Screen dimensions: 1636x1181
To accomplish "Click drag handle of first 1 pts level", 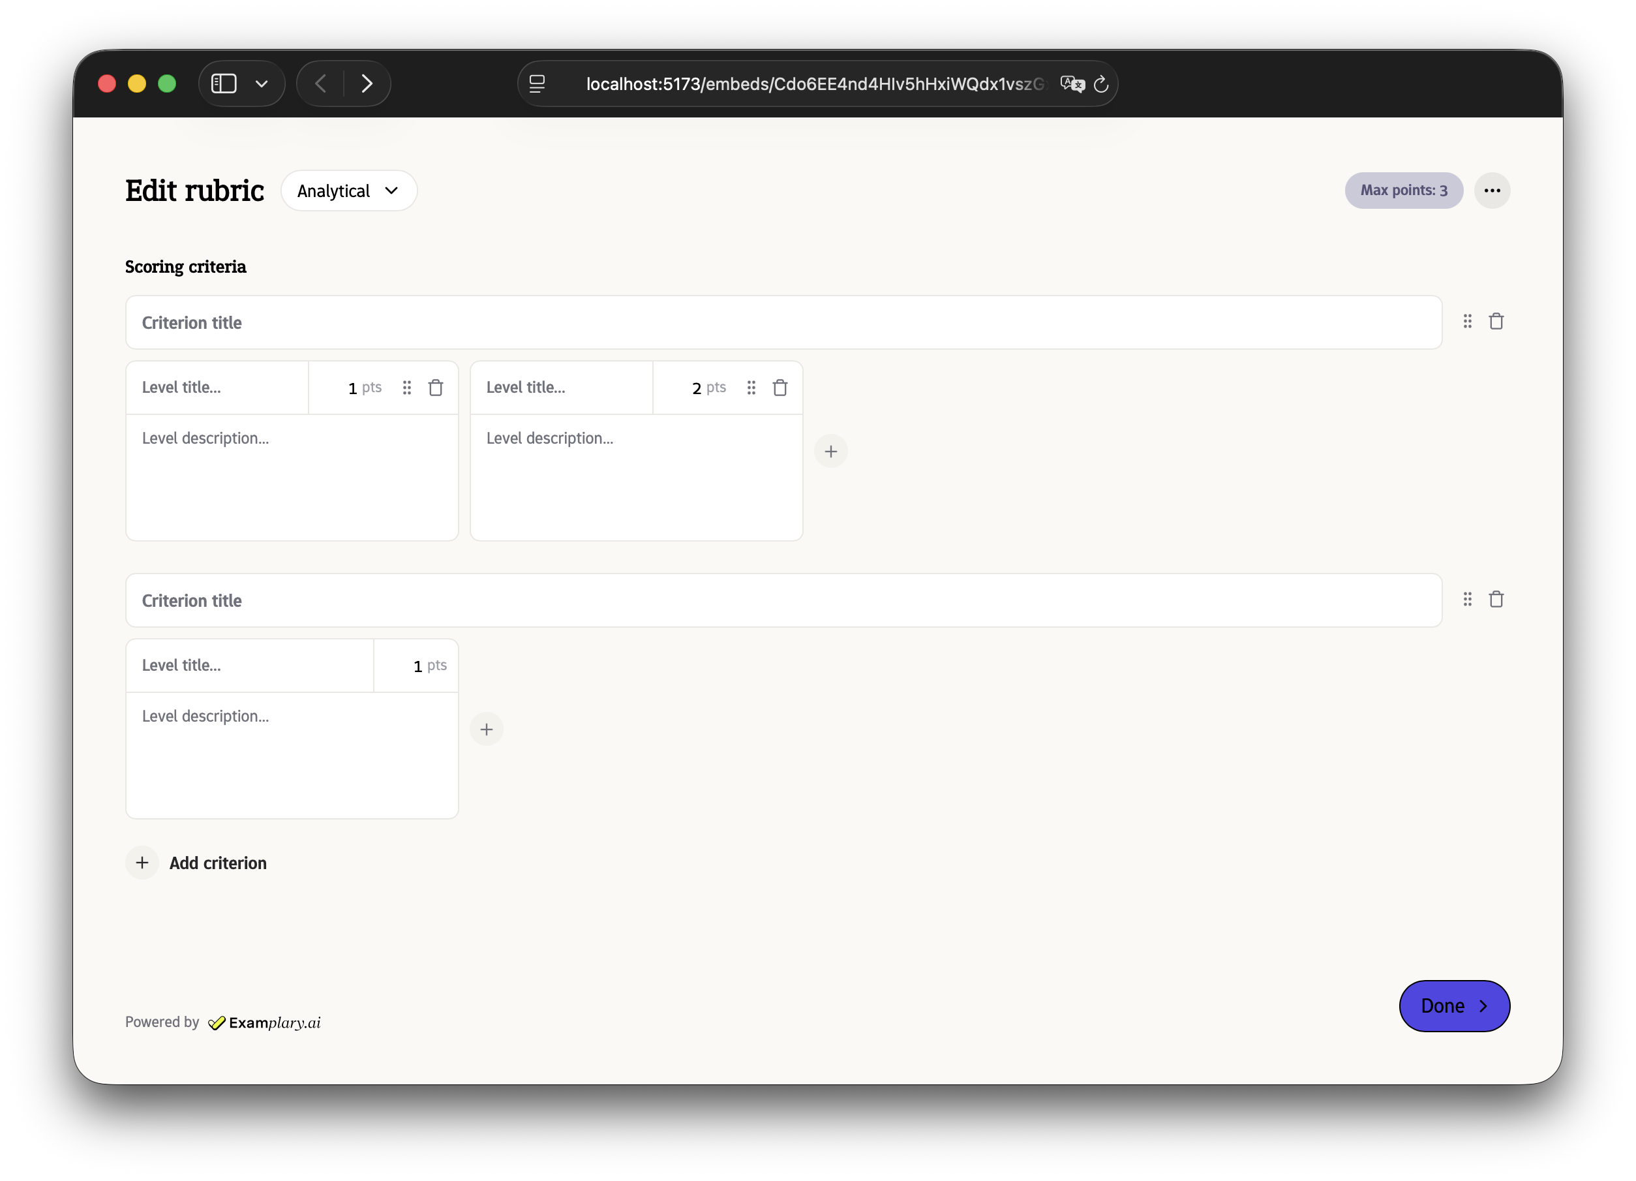I will 407,388.
